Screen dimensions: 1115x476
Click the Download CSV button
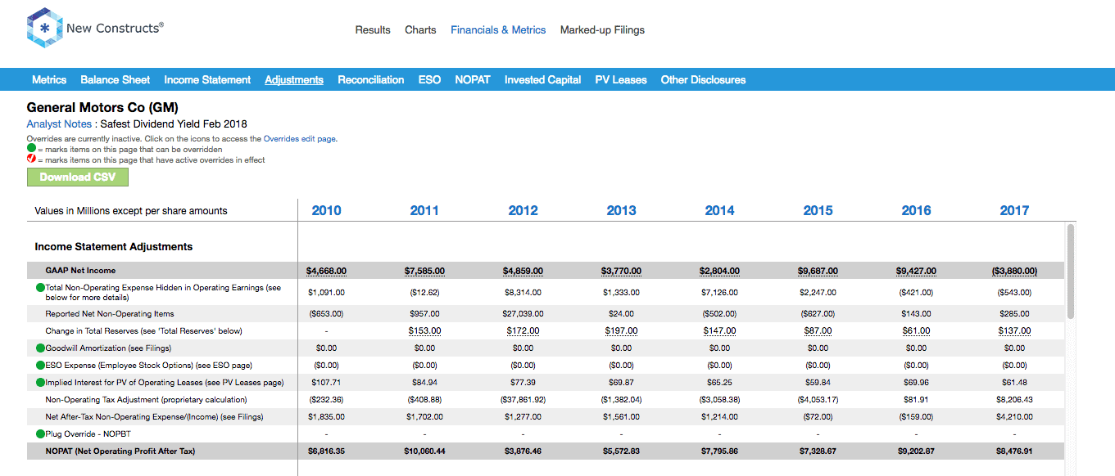78,177
